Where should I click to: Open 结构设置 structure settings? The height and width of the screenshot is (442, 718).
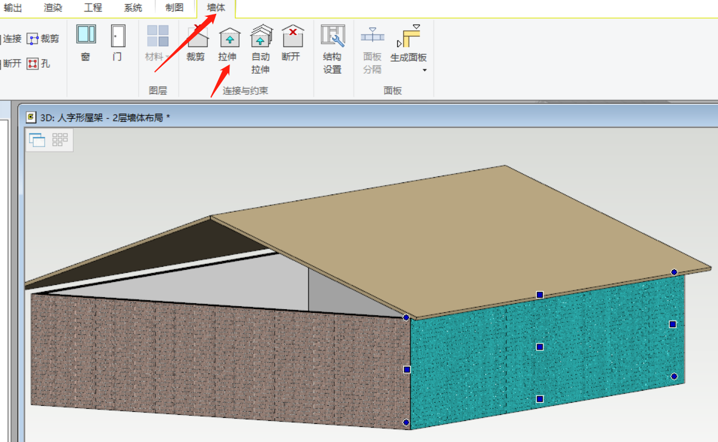point(333,49)
